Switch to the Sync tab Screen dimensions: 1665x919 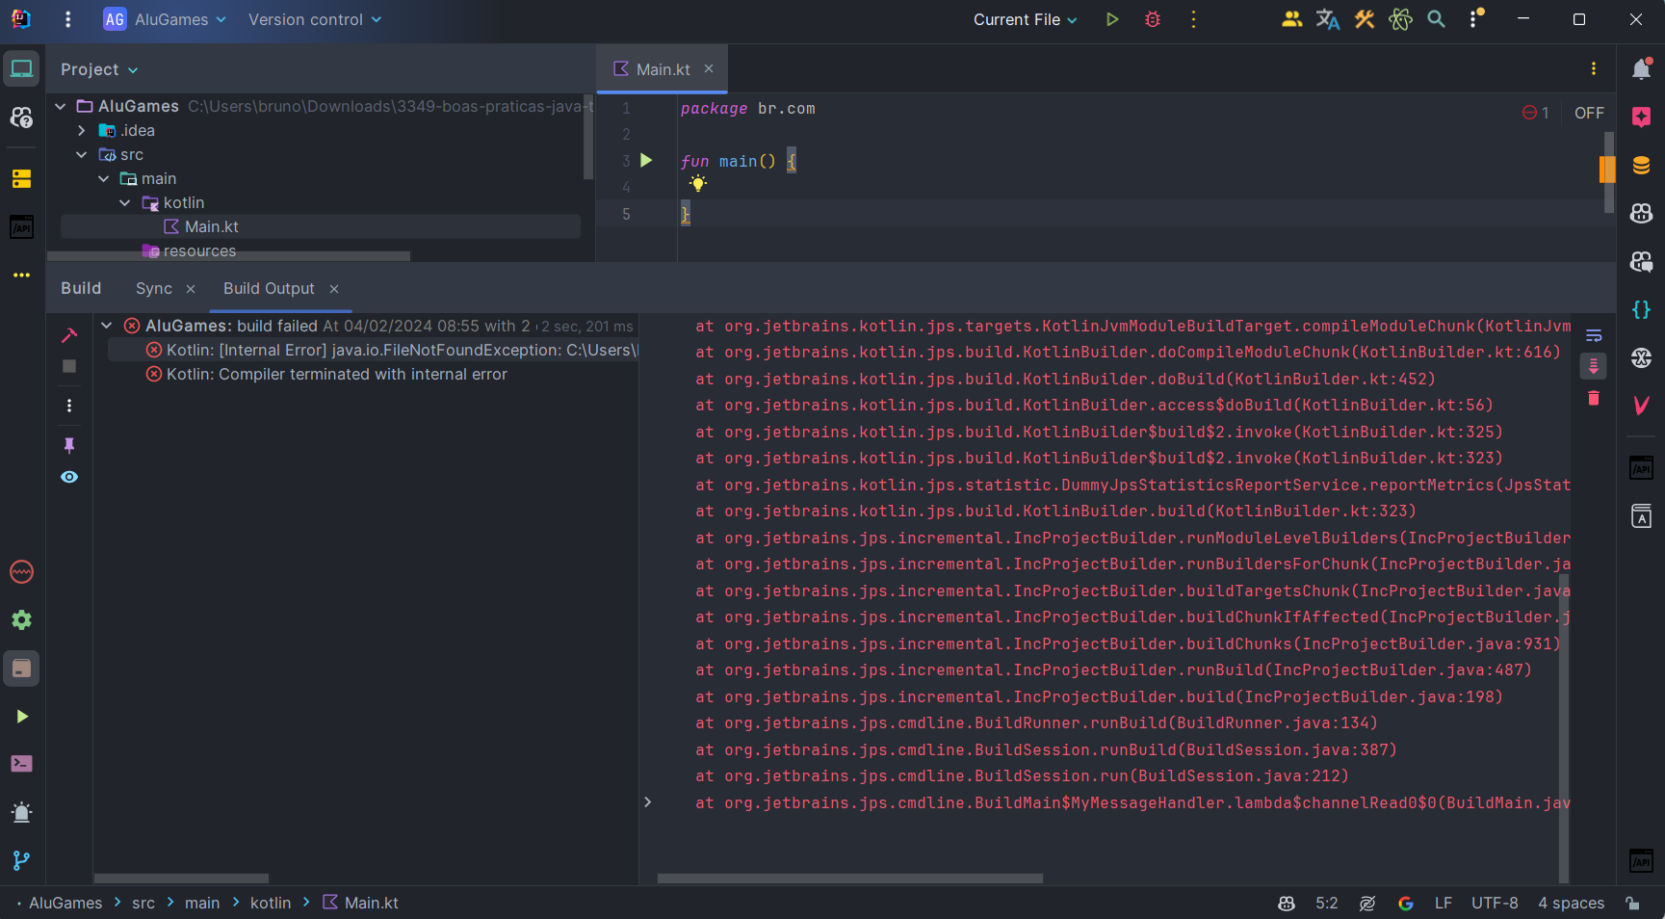point(154,288)
